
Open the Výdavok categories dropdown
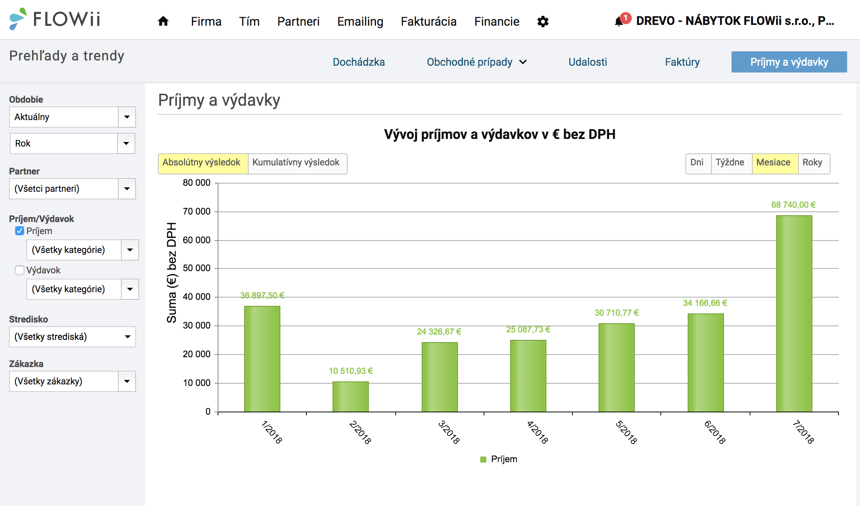(83, 289)
